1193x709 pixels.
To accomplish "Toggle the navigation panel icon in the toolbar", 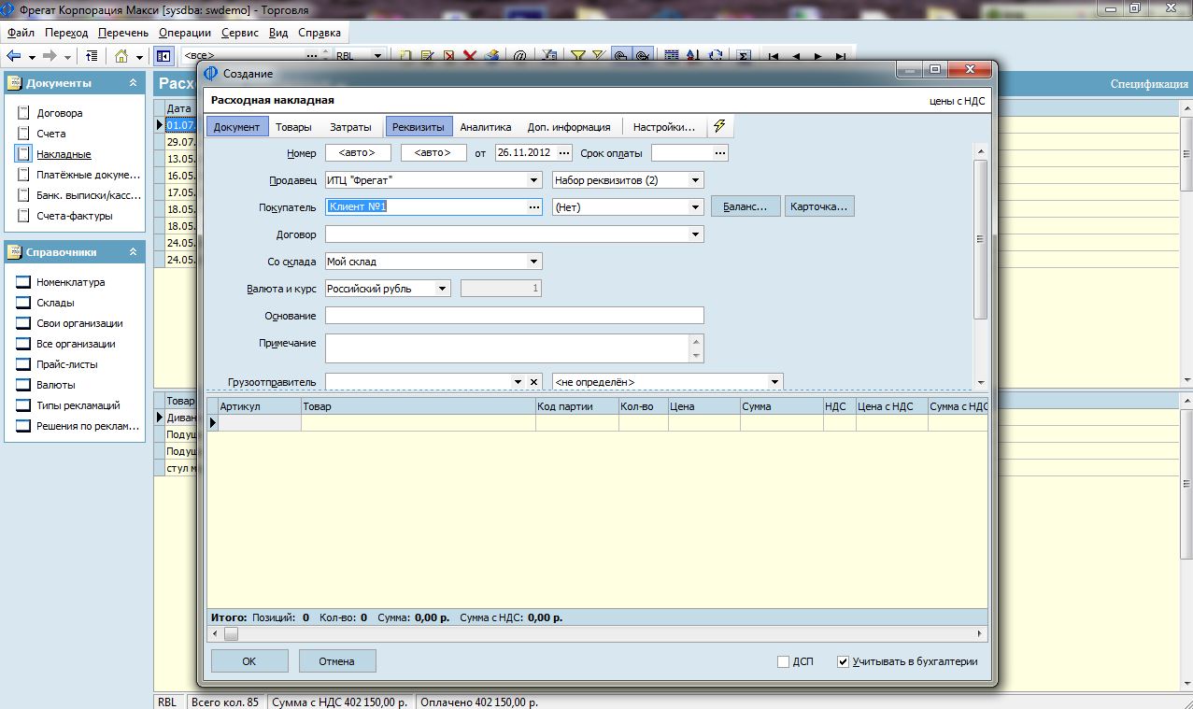I will (163, 56).
